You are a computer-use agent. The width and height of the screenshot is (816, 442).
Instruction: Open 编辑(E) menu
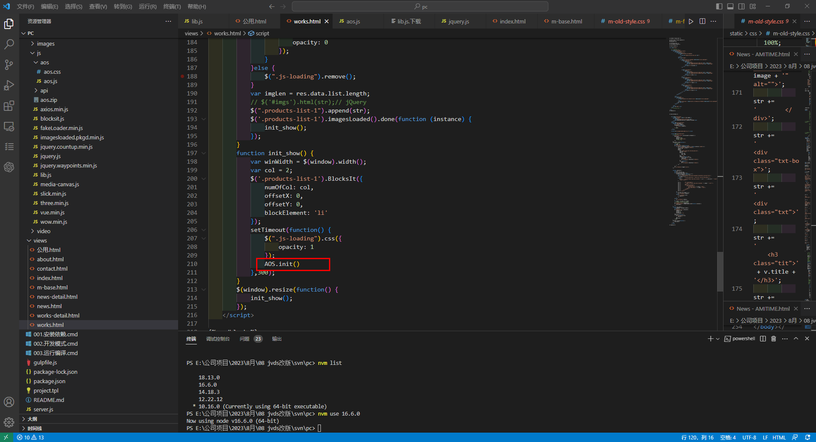pos(49,6)
